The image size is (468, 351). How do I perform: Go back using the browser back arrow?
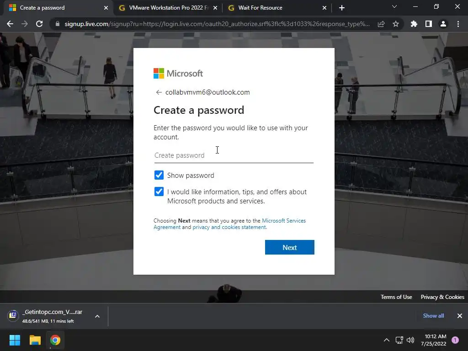pos(10,24)
